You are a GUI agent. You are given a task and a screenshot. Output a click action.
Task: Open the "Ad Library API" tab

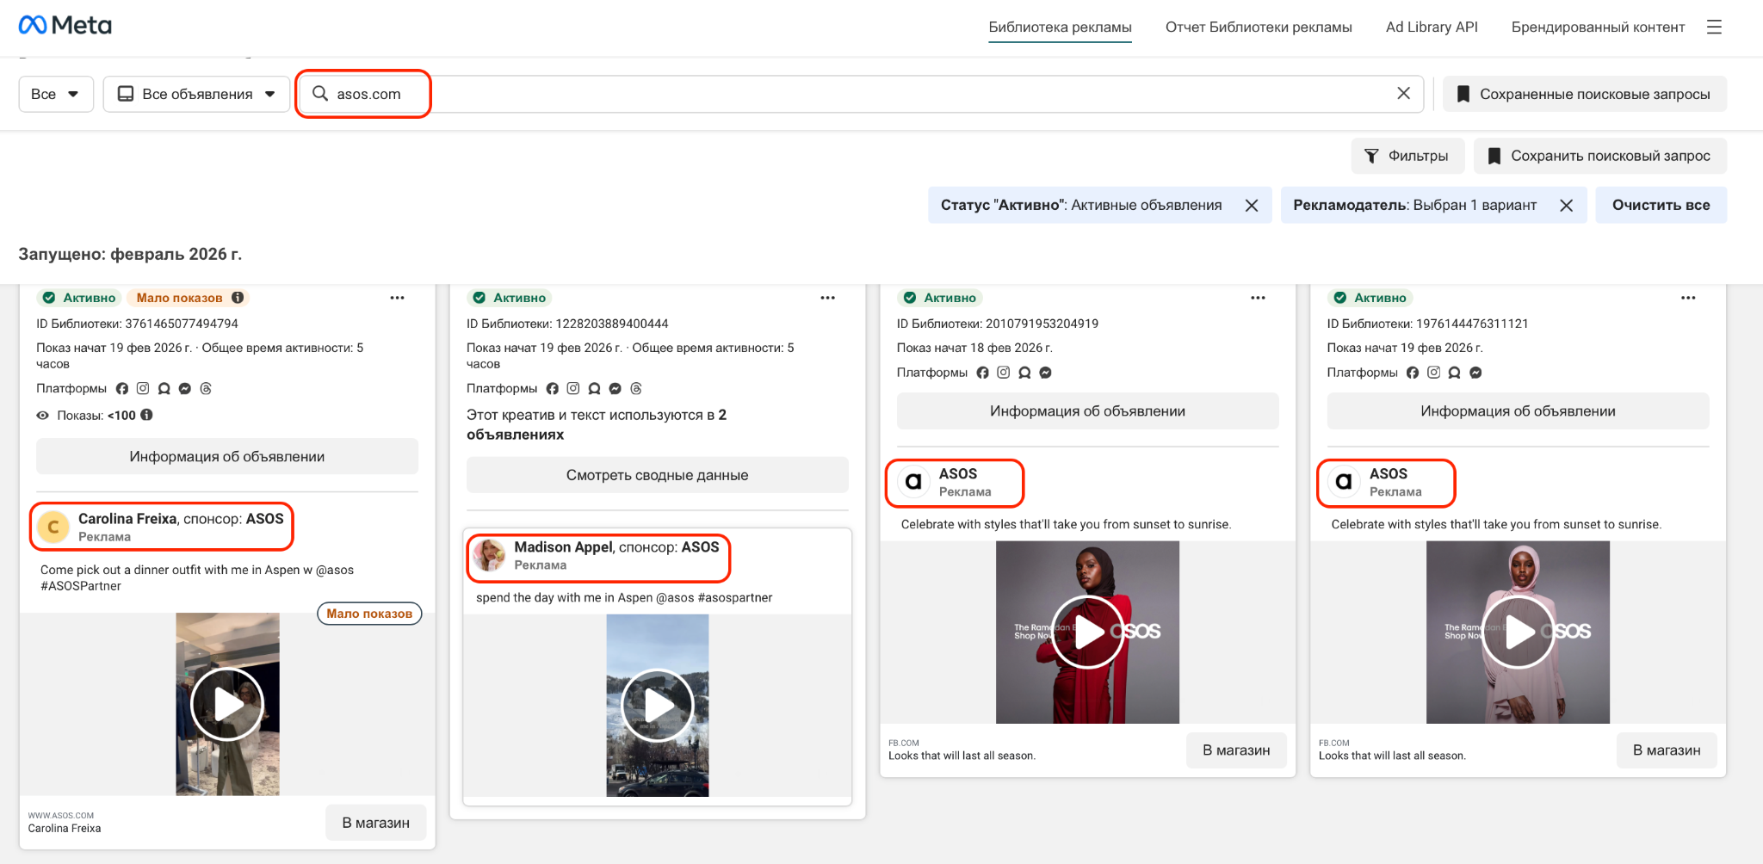point(1431,28)
